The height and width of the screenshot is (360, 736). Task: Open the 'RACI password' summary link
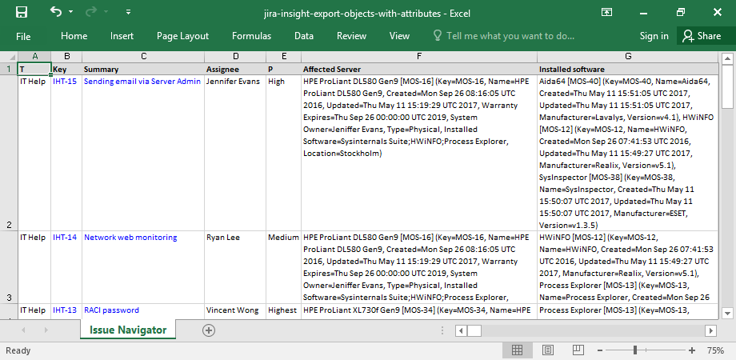pos(112,310)
